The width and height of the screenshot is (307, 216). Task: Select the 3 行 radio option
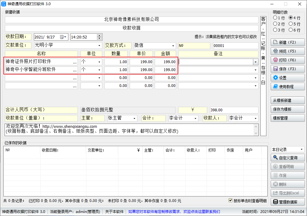tap(275, 30)
